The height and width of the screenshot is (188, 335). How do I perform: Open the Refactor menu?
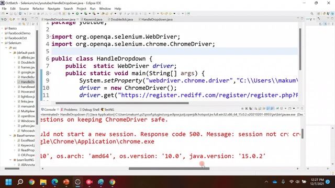coord(38,8)
